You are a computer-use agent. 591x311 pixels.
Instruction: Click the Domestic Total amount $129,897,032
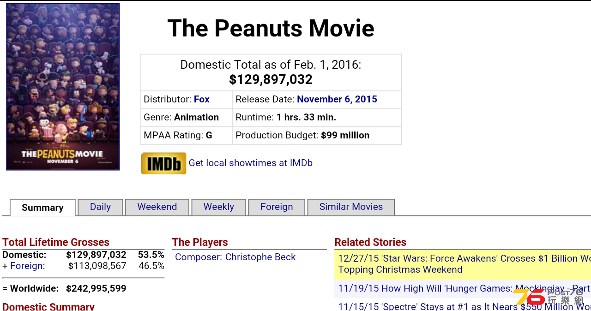[271, 79]
